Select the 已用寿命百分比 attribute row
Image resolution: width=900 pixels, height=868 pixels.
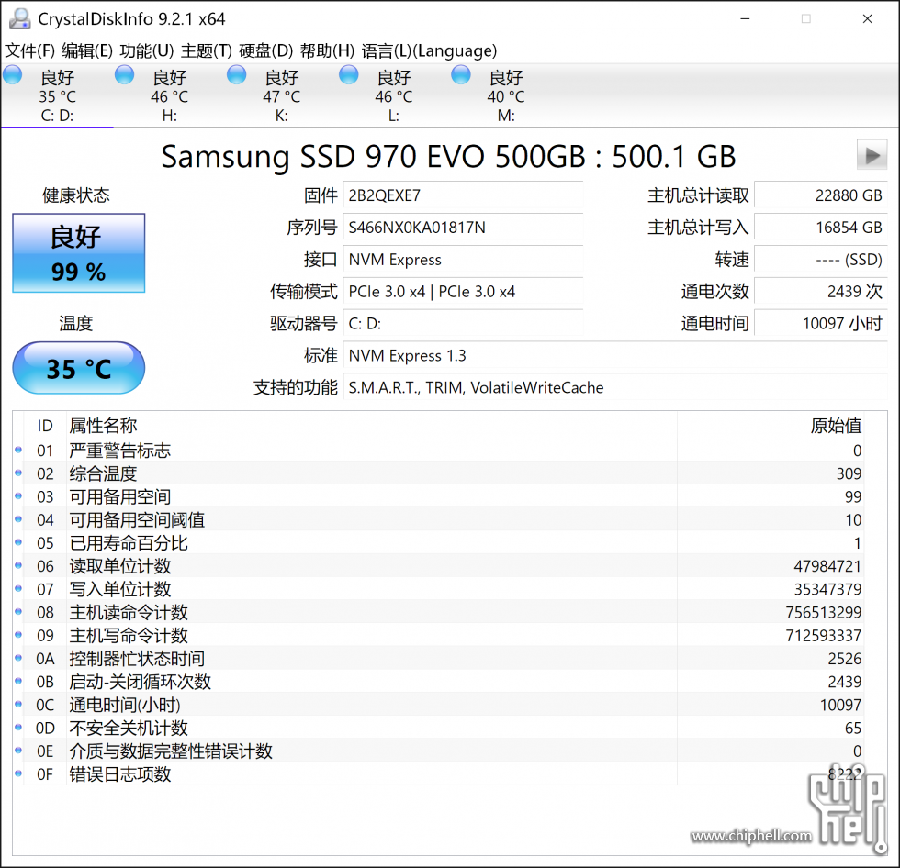coord(439,542)
